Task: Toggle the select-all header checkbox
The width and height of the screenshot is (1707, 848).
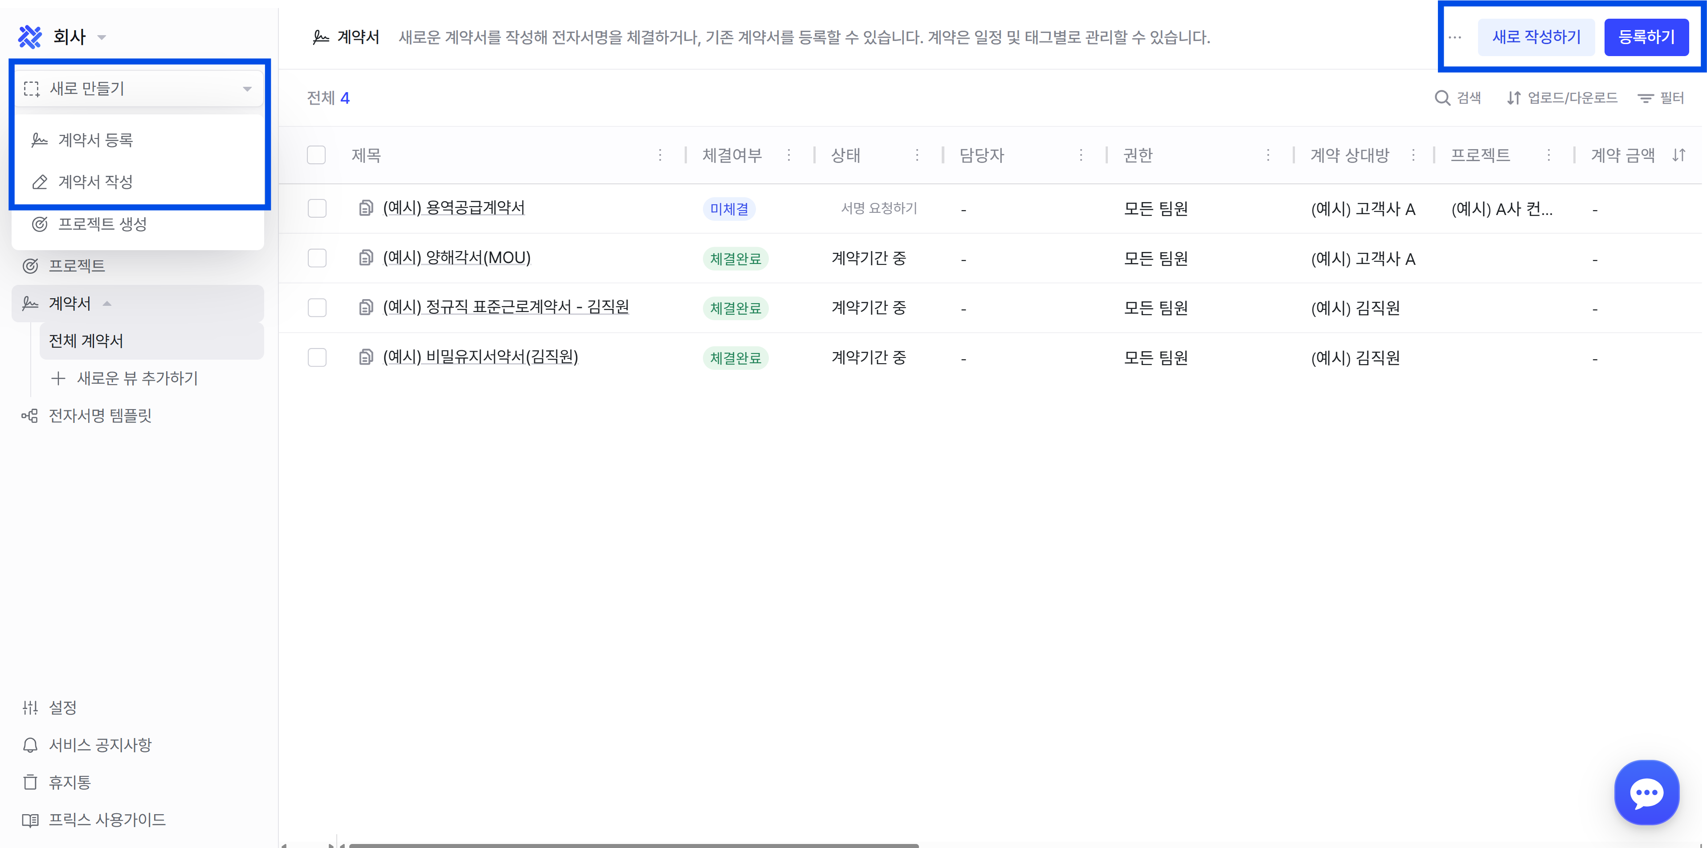Action: point(316,155)
